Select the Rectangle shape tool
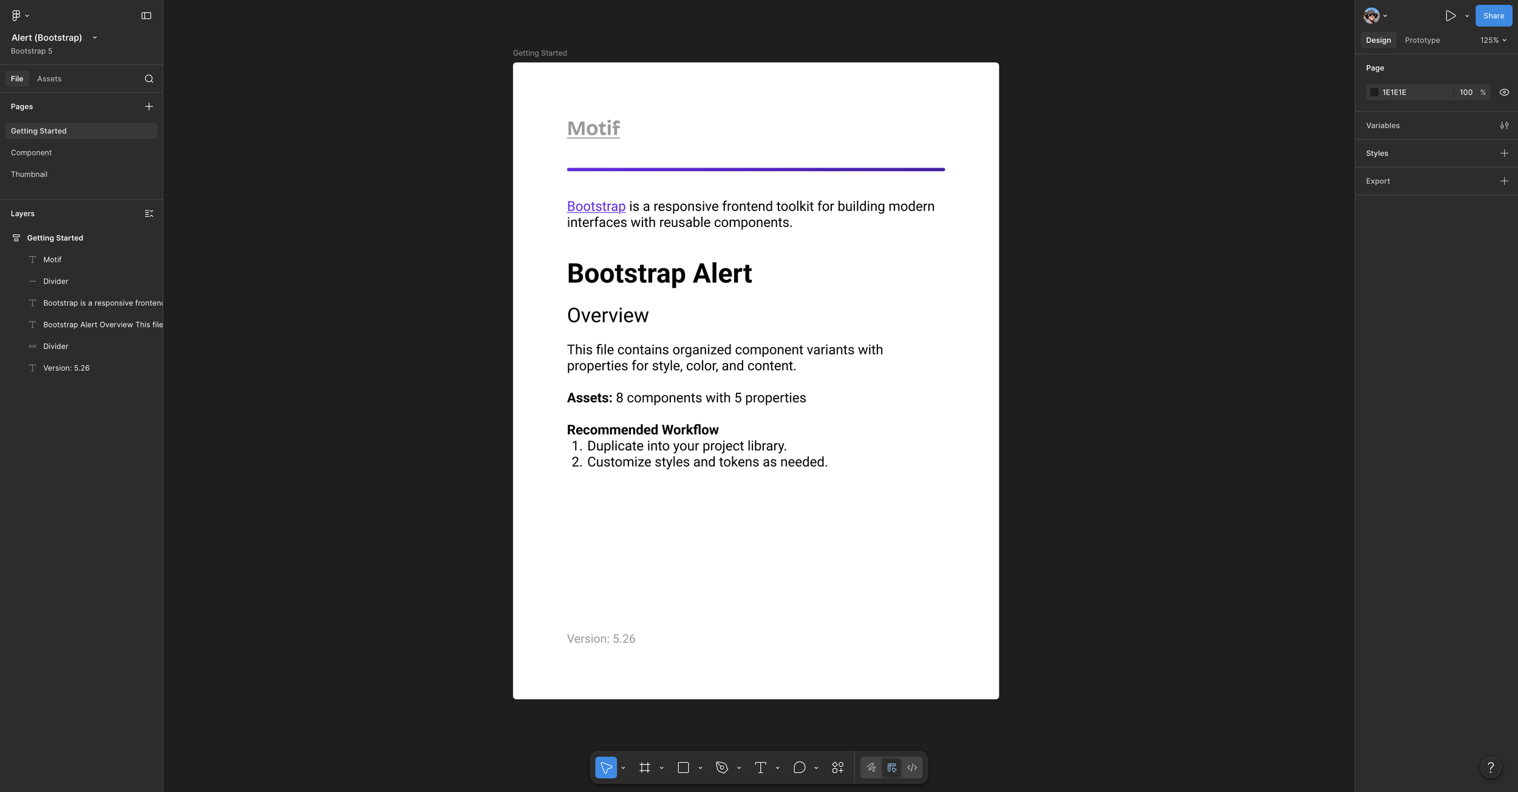This screenshot has height=792, width=1518. click(x=683, y=768)
